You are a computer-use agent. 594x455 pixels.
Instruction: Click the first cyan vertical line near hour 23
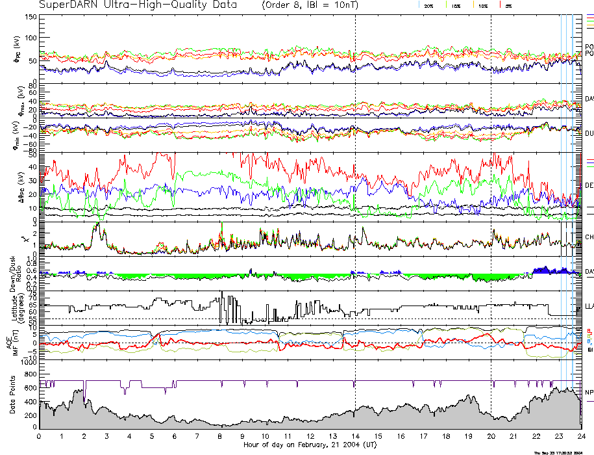(561, 195)
